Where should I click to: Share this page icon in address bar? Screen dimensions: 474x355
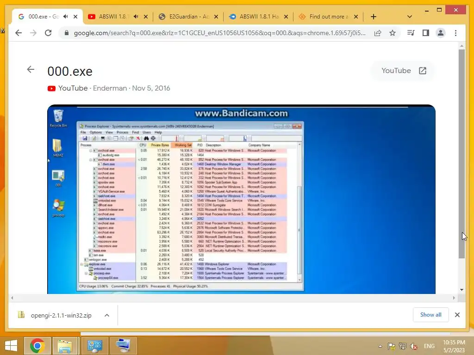point(378,33)
